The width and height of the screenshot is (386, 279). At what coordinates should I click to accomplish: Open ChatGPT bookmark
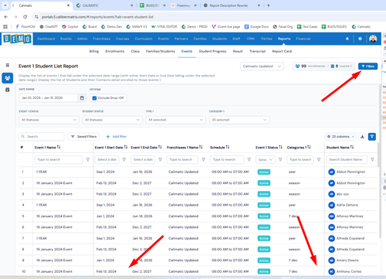(49, 26)
